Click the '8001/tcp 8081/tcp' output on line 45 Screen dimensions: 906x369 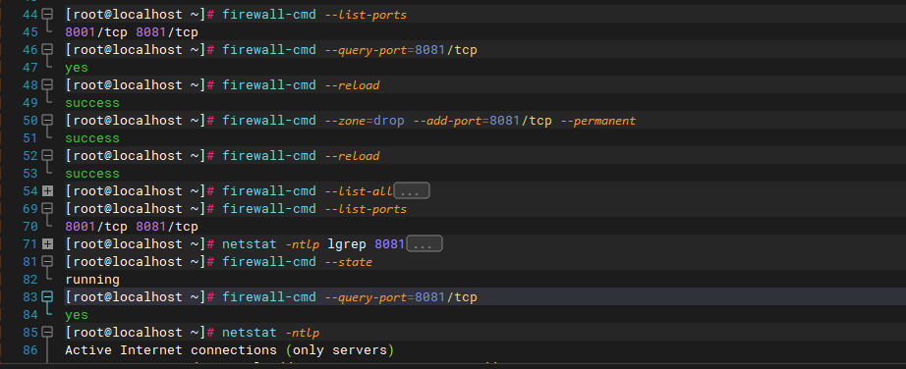132,32
